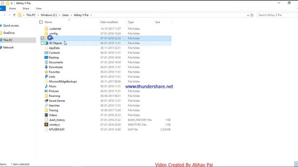The width and height of the screenshot is (298, 167).
Task: Click BASH_HISTORY File type cell
Action: pyautogui.click(x=140, y=120)
